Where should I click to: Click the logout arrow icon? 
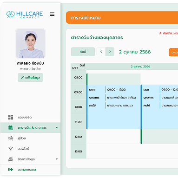(x=11, y=170)
